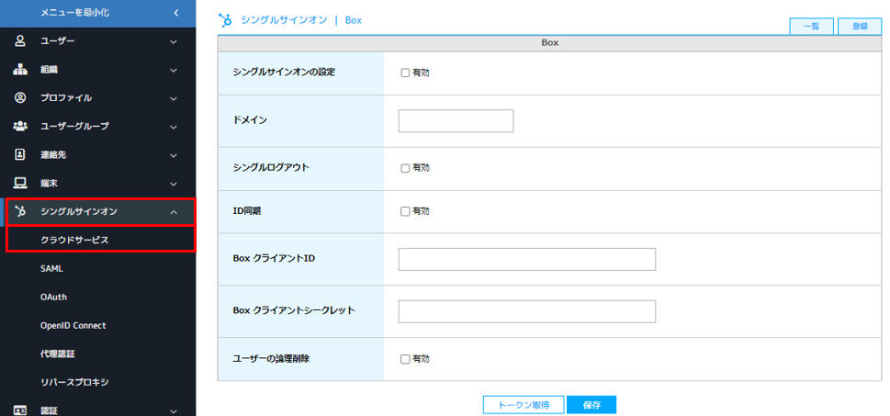Focus the Box クライアントID input field
890x416 pixels.
click(x=526, y=259)
